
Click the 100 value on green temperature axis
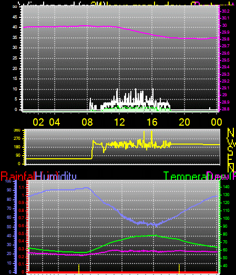pos(226,218)
